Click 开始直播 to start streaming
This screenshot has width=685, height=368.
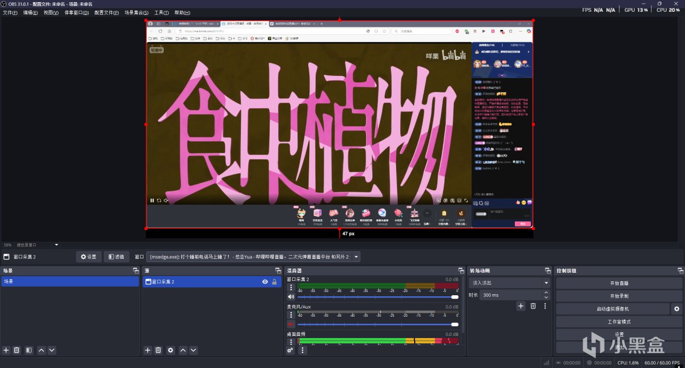[619, 283]
